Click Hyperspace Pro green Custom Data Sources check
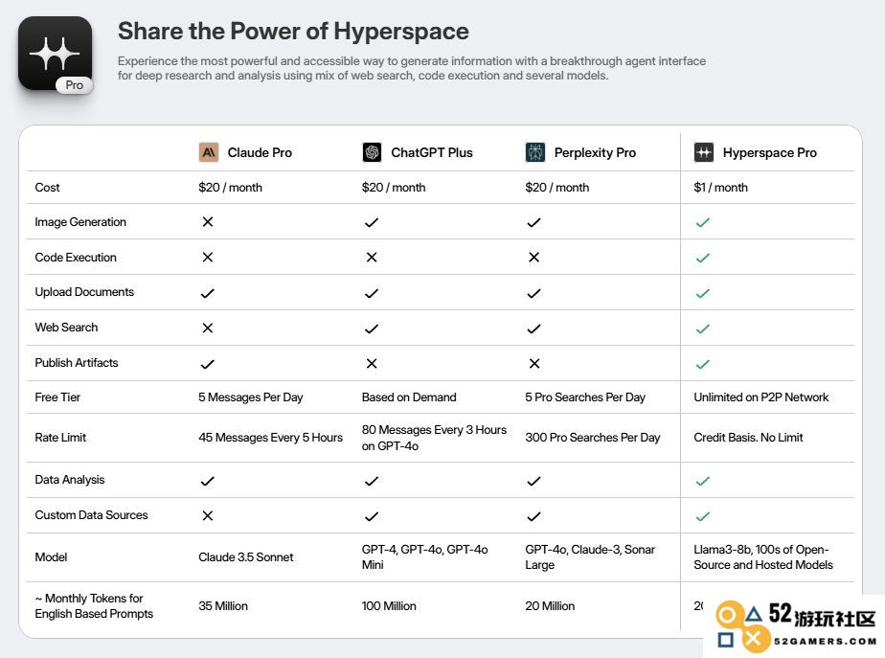This screenshot has width=885, height=658. click(x=703, y=516)
